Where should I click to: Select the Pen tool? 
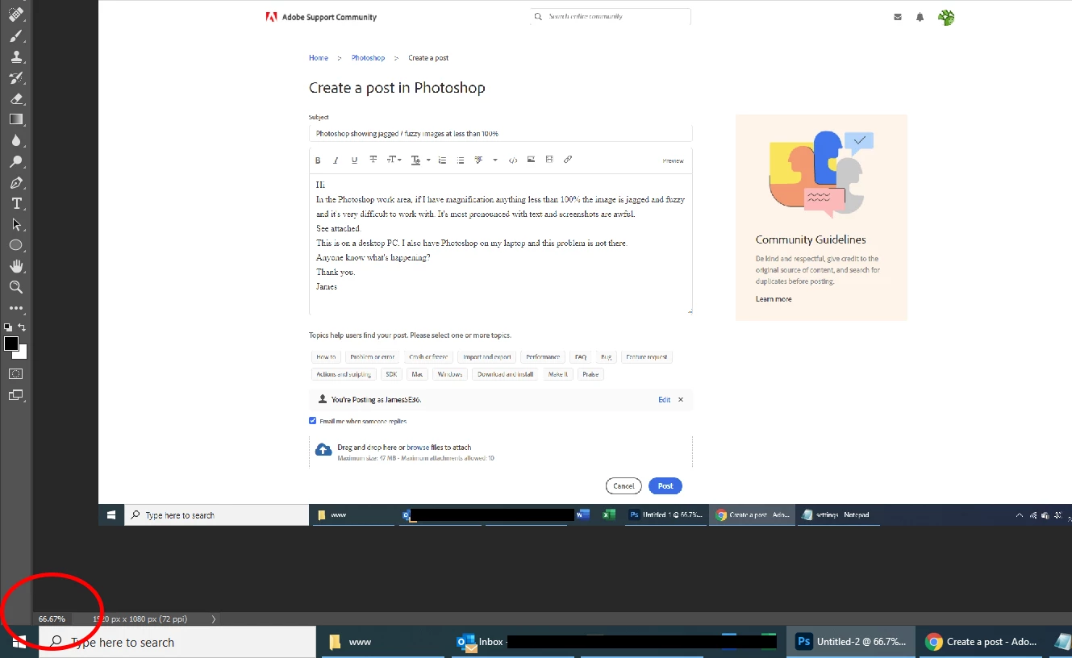click(x=16, y=182)
